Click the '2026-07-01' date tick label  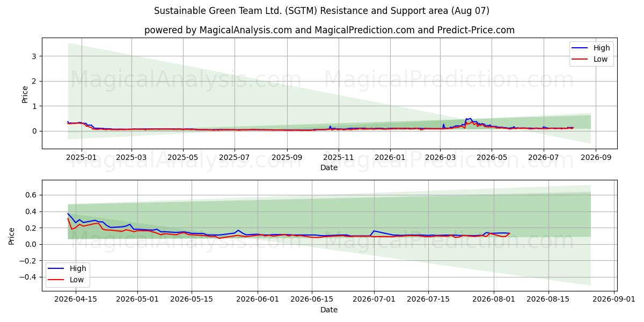click(374, 300)
